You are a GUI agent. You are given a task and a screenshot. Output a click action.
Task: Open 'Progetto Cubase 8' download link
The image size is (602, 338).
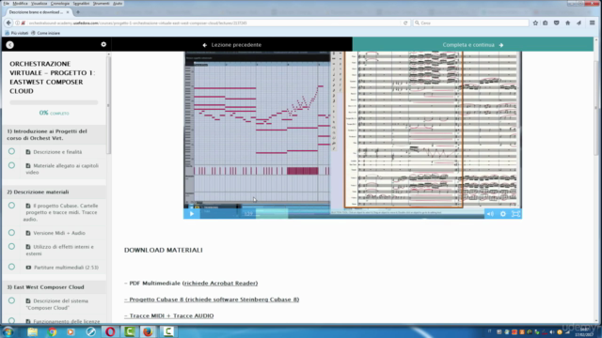point(212,300)
